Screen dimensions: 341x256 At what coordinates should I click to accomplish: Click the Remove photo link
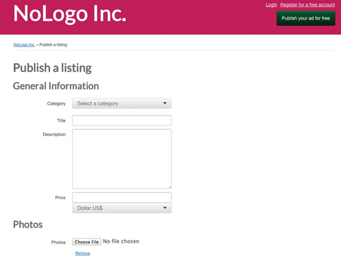pos(83,253)
